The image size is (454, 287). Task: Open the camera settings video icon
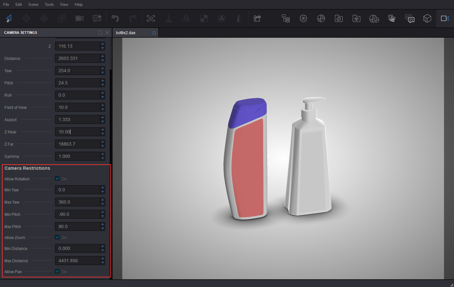coord(445,18)
